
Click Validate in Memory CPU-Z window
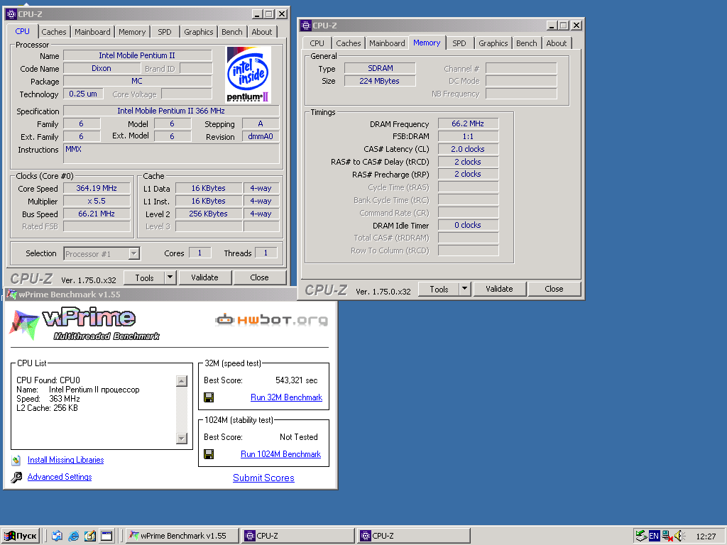[499, 289]
